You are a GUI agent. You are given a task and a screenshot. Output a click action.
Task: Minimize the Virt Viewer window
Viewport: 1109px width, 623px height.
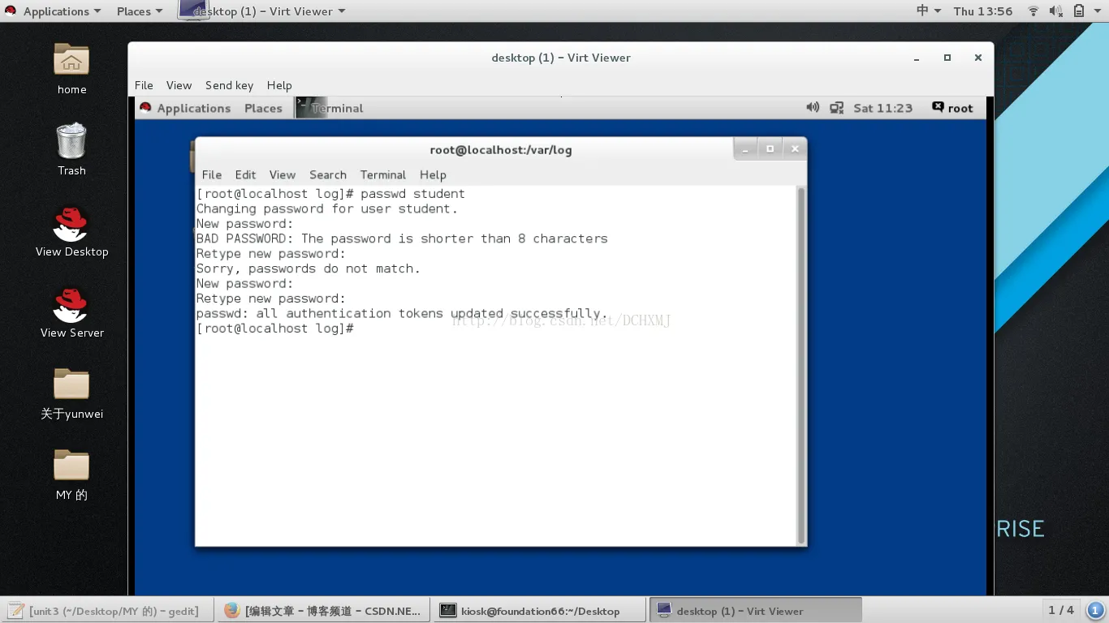[x=917, y=58]
